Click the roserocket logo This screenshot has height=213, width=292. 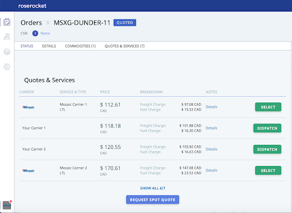click(x=32, y=6)
